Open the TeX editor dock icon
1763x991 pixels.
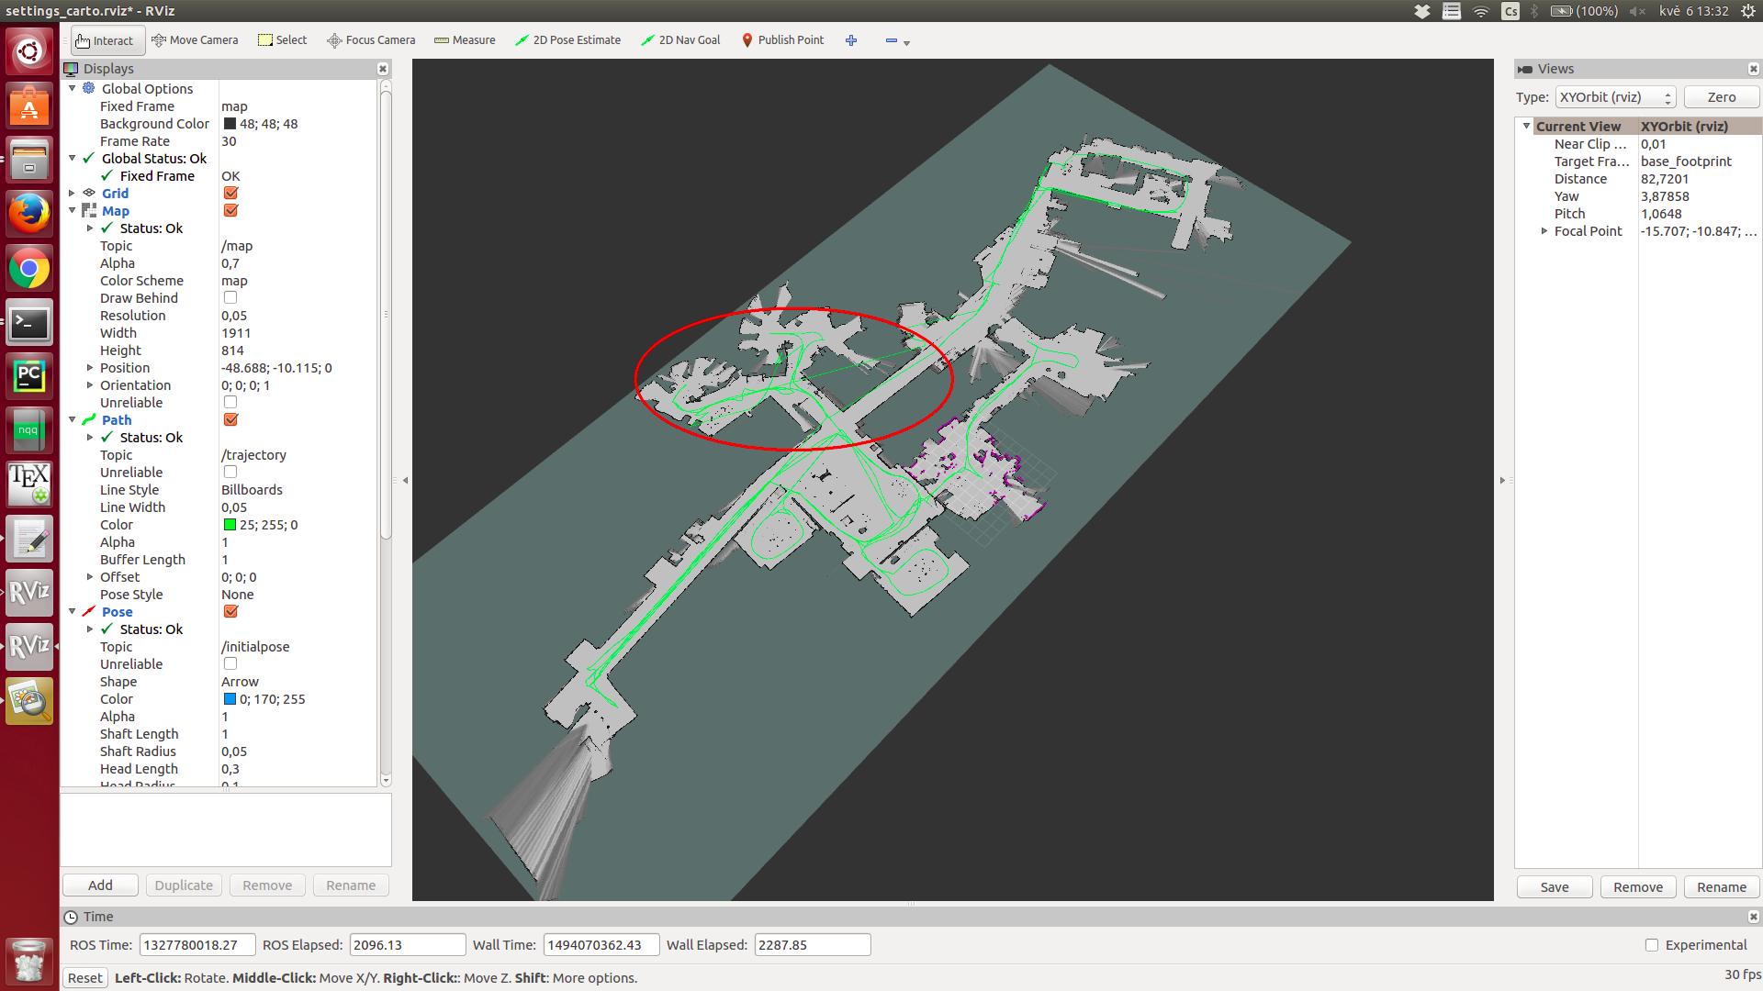click(29, 484)
